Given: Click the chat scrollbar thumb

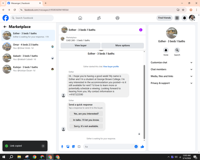Looking at the screenshot, I should point(144,102).
